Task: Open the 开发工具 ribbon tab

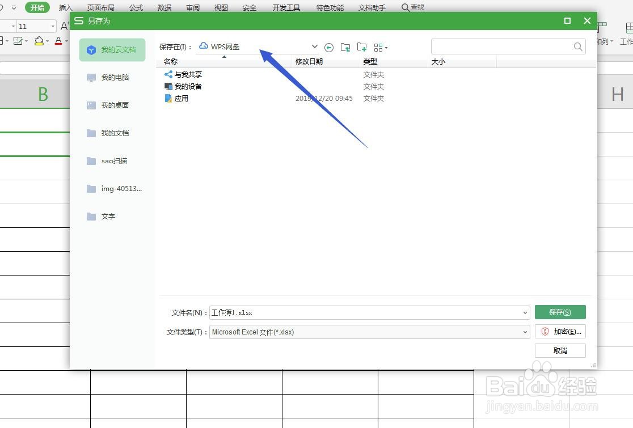Action: 286,7
